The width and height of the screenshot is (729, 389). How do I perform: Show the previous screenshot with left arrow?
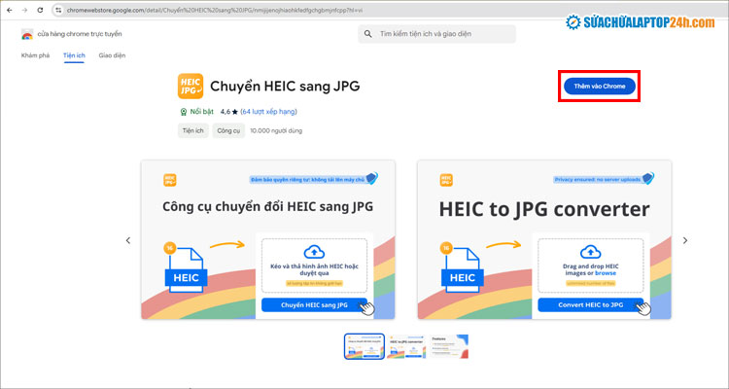(128, 240)
